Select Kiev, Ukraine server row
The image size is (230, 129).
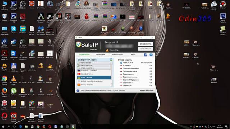(x=94, y=77)
